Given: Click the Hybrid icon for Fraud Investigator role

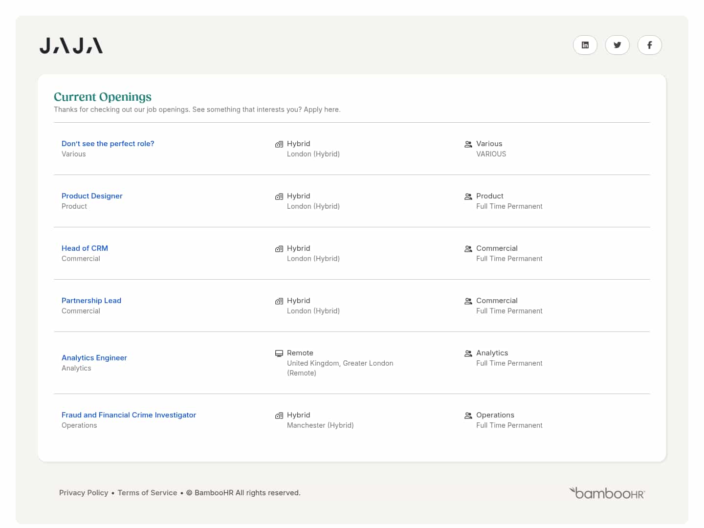Looking at the screenshot, I should pyautogui.click(x=279, y=415).
